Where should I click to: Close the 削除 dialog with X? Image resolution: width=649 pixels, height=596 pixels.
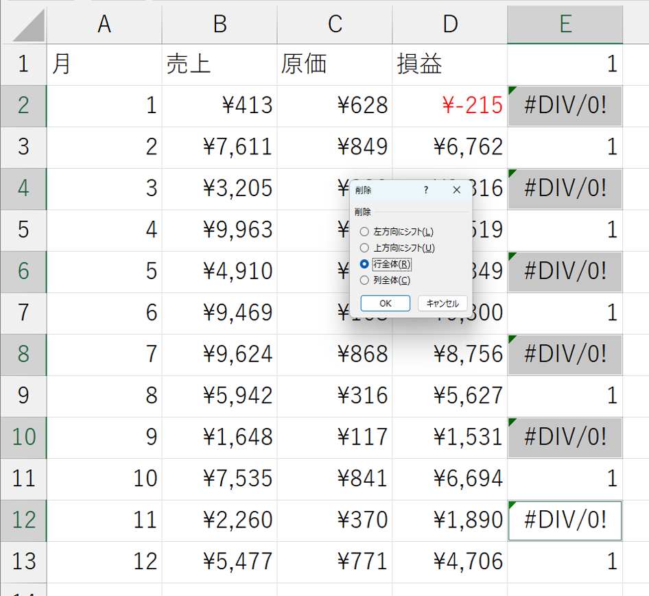pos(457,190)
